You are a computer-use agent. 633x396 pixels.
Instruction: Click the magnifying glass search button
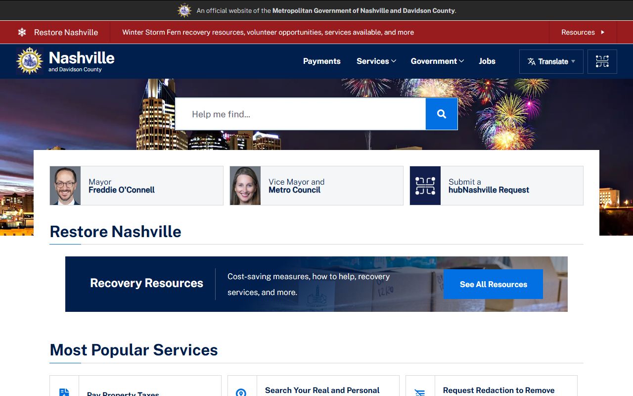pyautogui.click(x=442, y=114)
